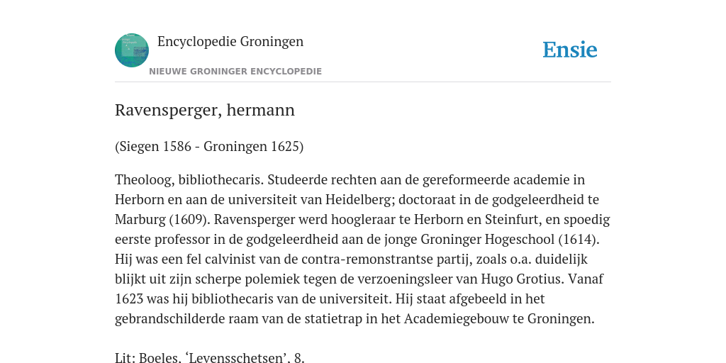This screenshot has height=363, width=726.
Task: Click the heading Ravensperger, hermann
Action: (x=205, y=110)
